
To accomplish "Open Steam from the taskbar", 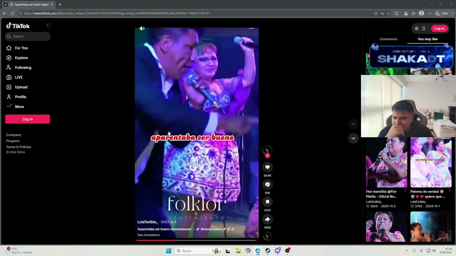I will [268, 251].
